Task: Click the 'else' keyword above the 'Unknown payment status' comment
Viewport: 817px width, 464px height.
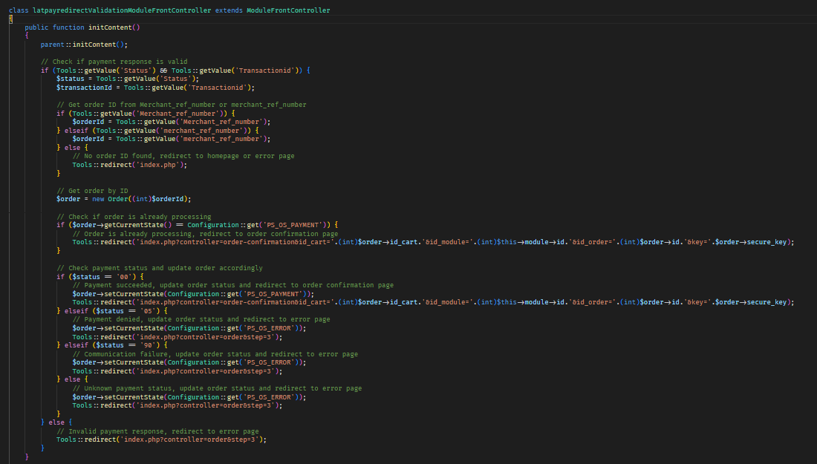Action: point(73,379)
